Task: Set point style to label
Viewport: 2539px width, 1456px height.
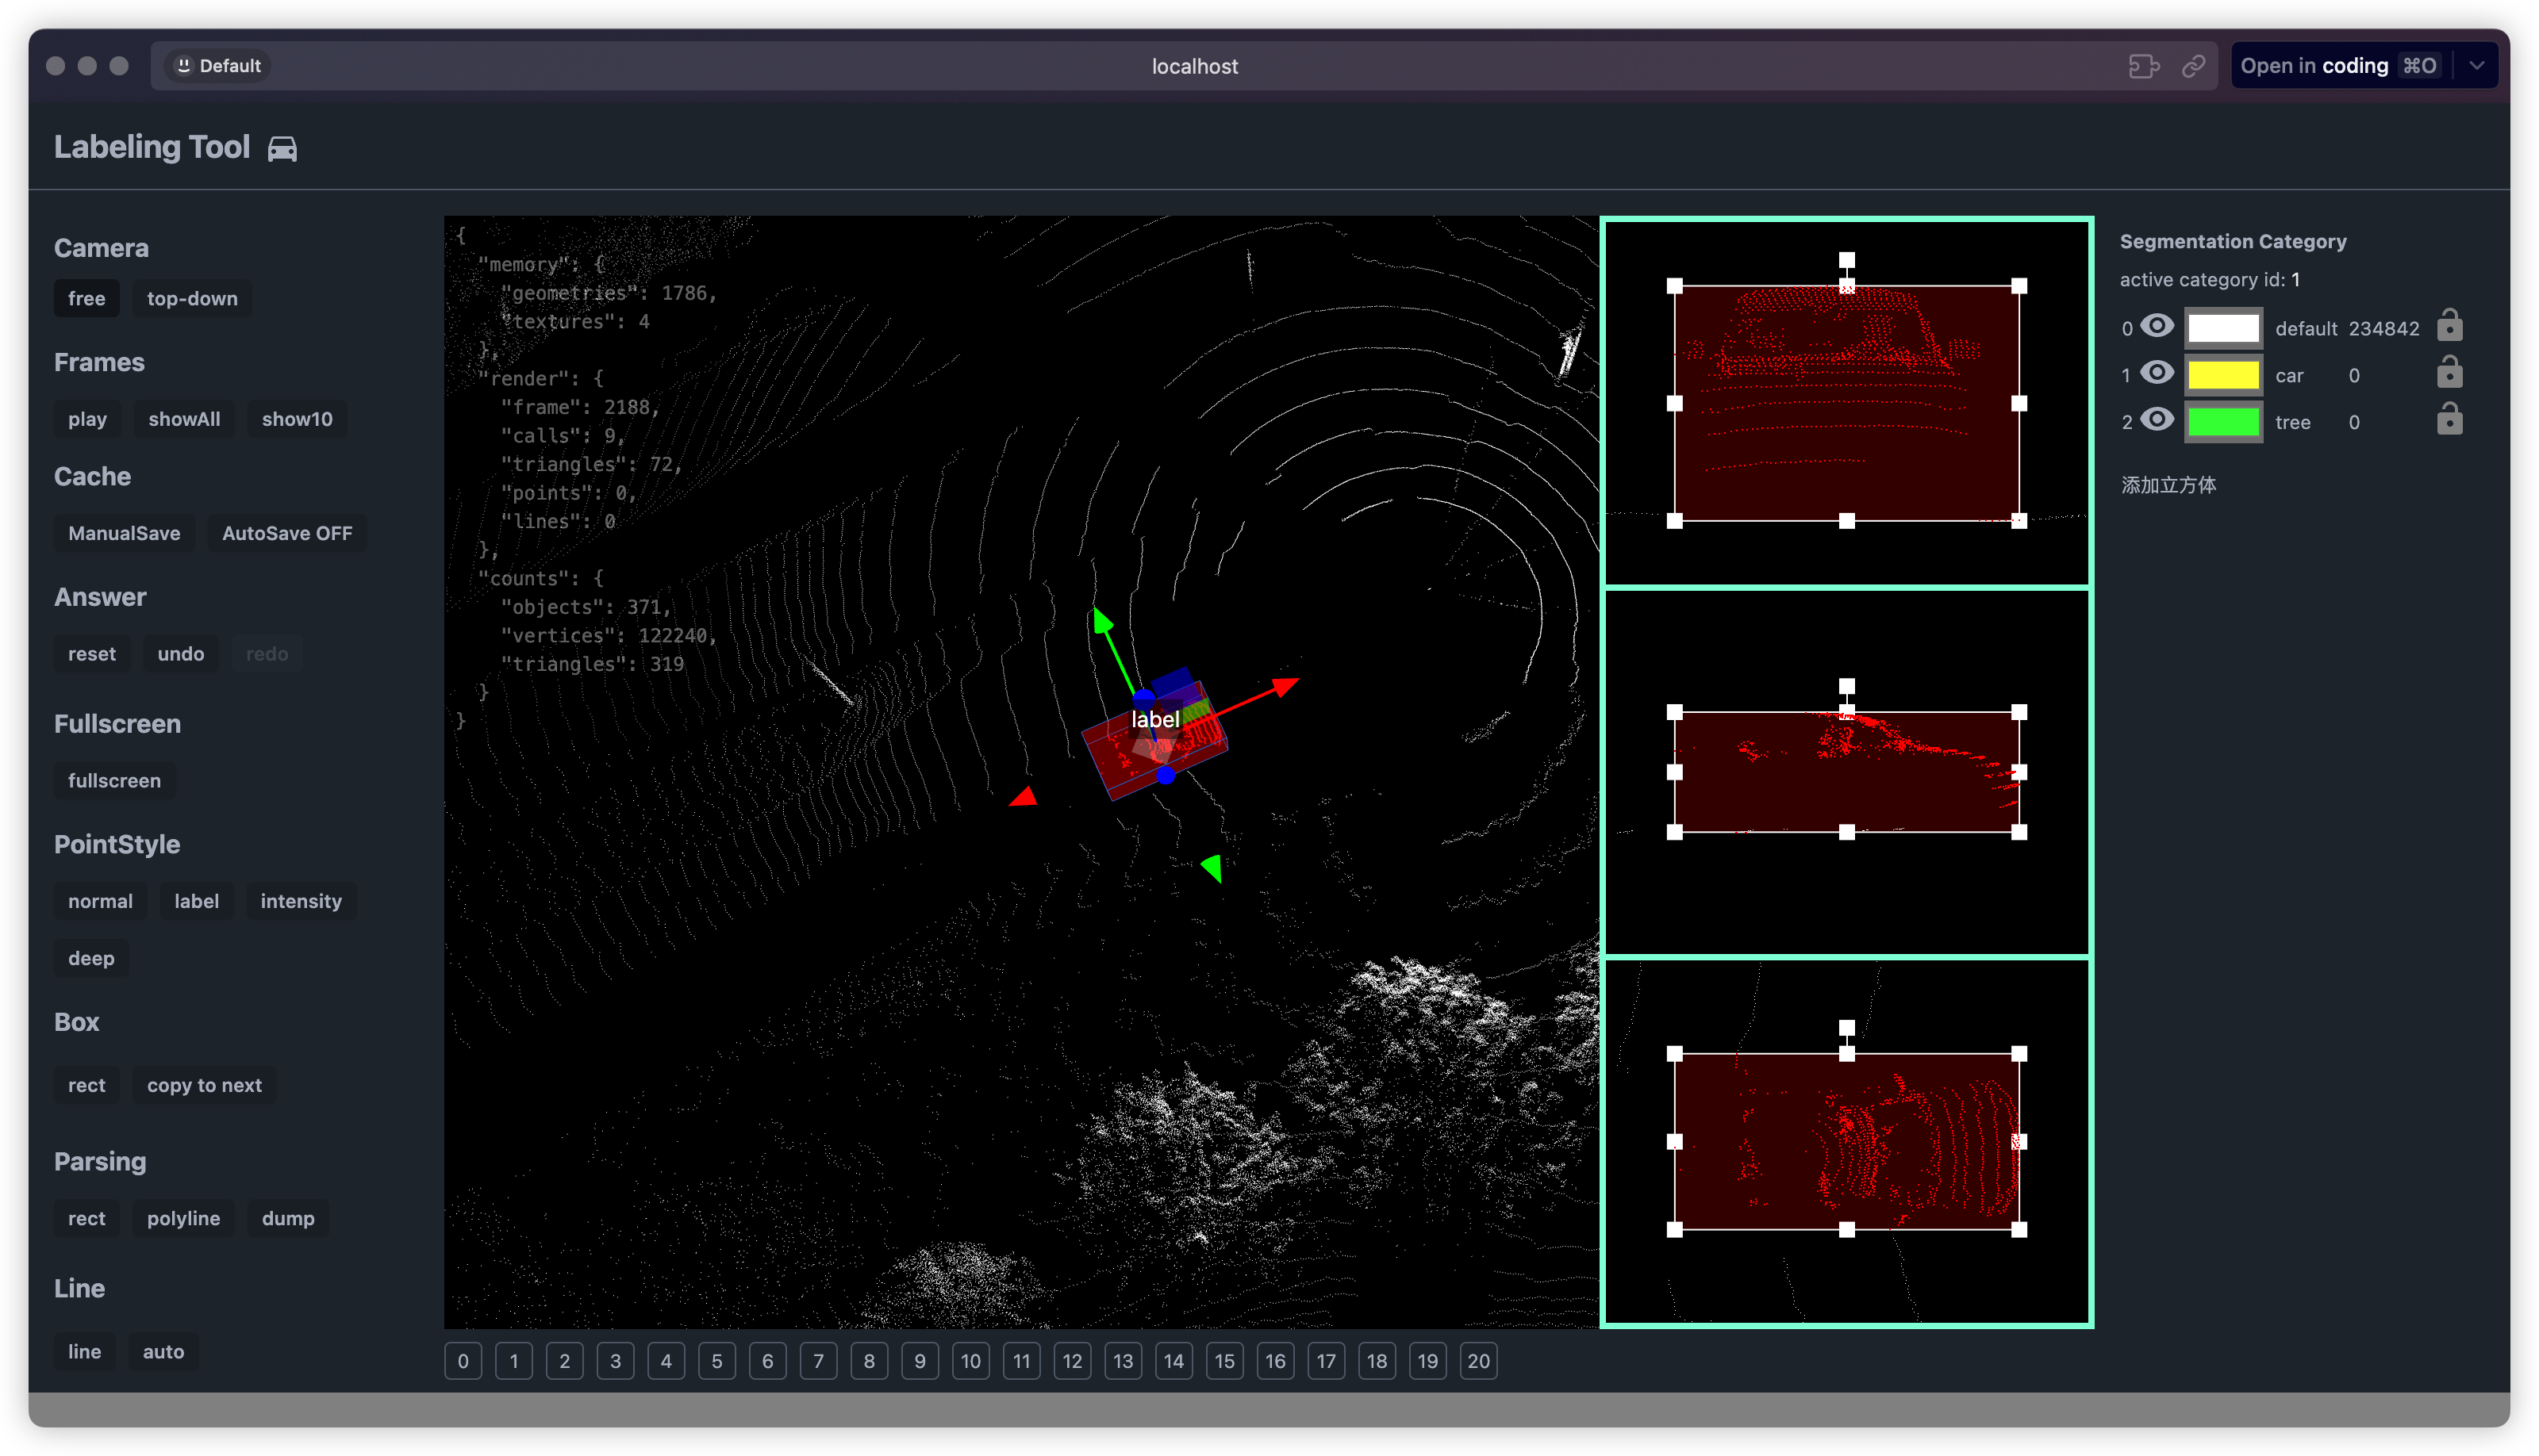Action: click(x=196, y=901)
